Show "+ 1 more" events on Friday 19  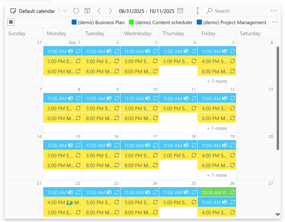[217, 175]
